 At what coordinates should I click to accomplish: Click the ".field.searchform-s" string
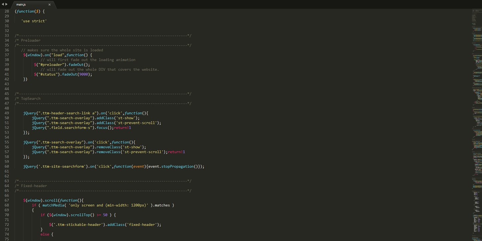pos(69,128)
